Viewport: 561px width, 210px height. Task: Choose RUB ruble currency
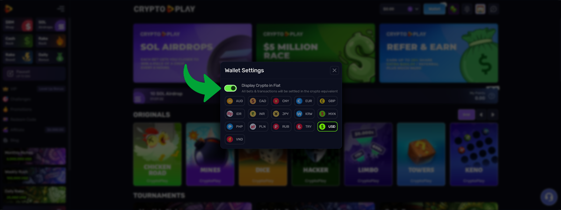pos(281,126)
